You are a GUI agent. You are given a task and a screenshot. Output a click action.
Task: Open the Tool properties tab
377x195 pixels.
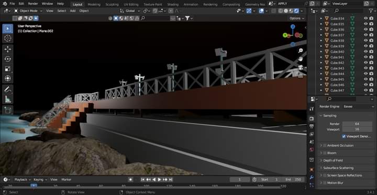coord(312,109)
